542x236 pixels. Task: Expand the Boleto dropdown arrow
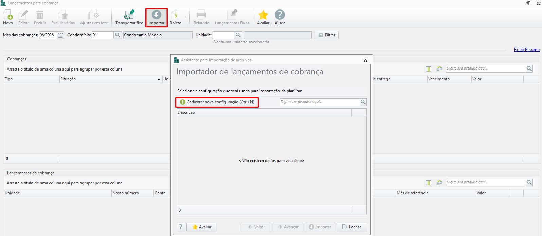[x=186, y=17]
